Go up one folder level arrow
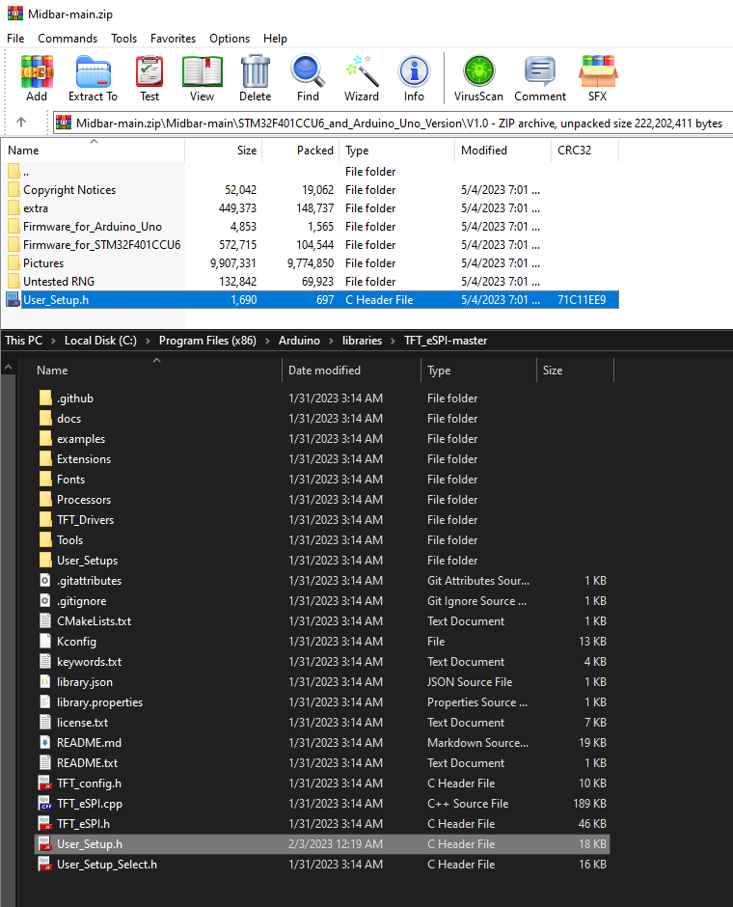 (21, 122)
